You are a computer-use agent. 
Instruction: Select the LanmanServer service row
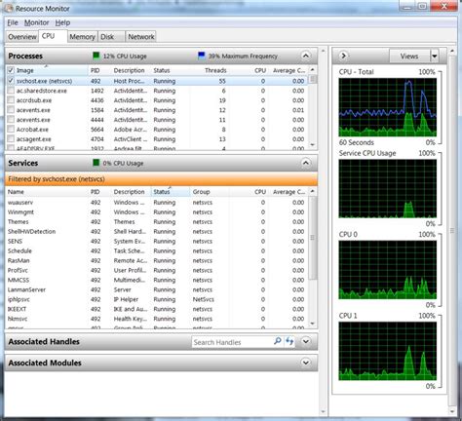157,289
